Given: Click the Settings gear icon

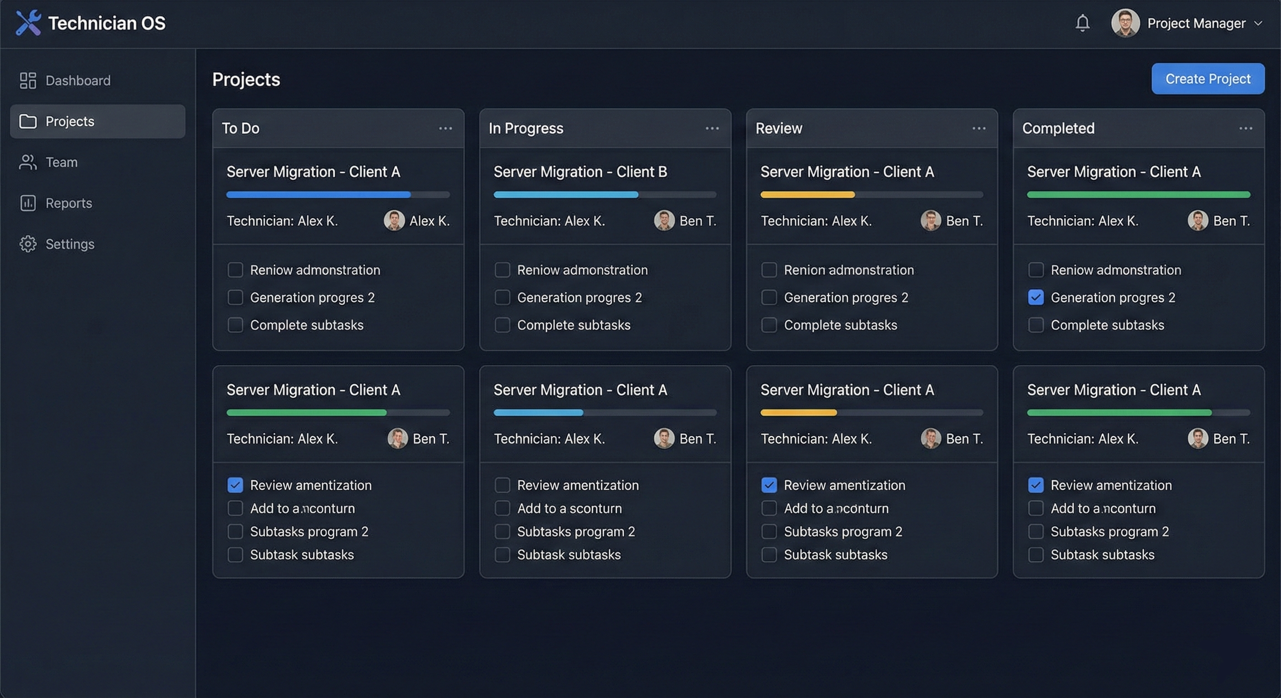Looking at the screenshot, I should click(28, 244).
